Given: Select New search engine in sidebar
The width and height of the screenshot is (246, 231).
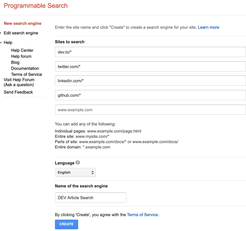Looking at the screenshot, I should tap(22, 23).
